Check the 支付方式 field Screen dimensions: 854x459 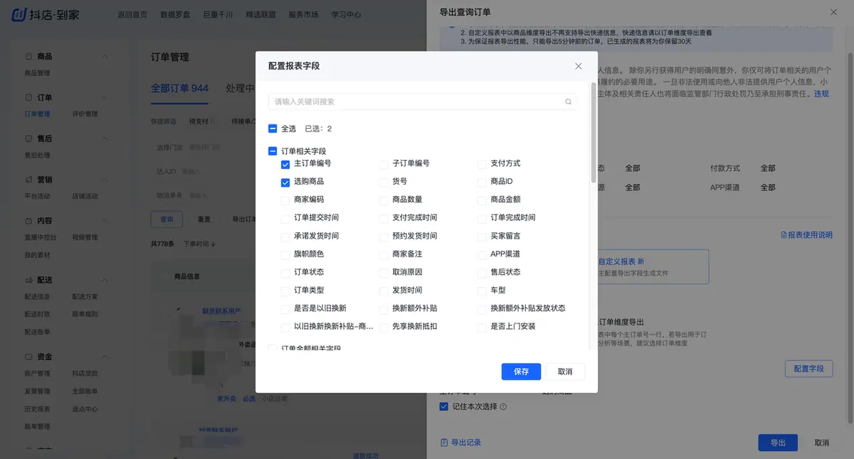(483, 163)
